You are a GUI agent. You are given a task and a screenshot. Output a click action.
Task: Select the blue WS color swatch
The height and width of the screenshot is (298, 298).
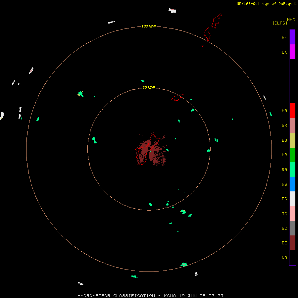click(292, 184)
